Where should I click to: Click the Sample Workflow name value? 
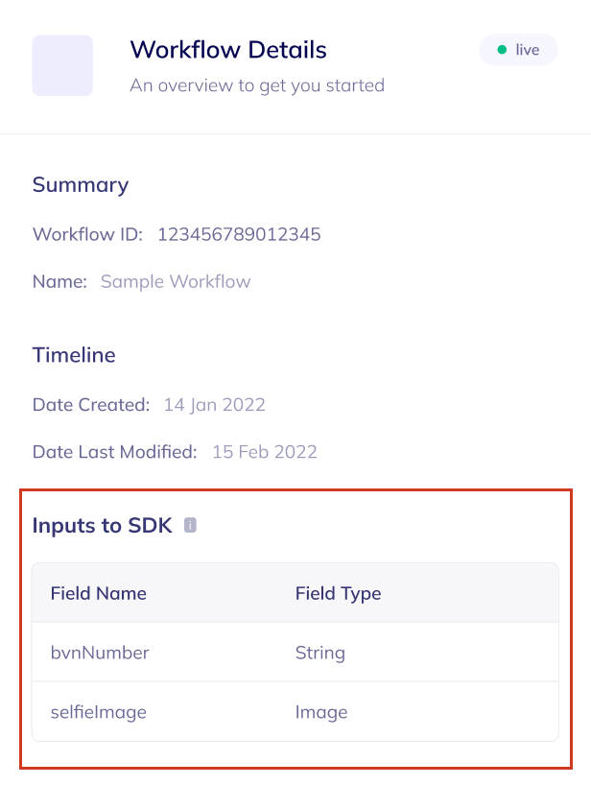[176, 281]
